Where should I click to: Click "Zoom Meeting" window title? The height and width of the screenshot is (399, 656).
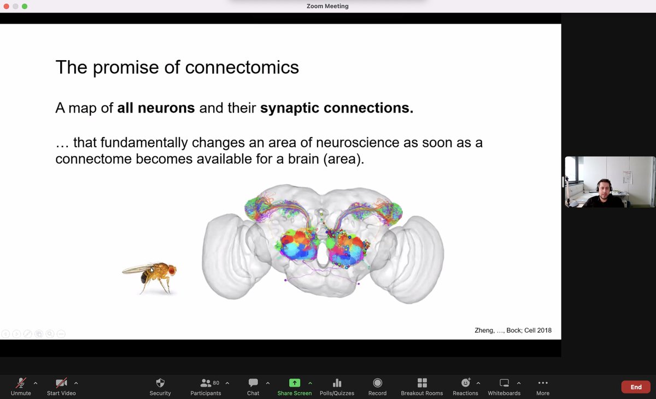click(x=328, y=6)
